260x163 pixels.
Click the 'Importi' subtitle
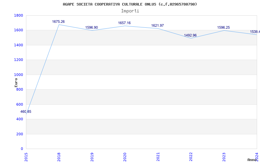130,11
